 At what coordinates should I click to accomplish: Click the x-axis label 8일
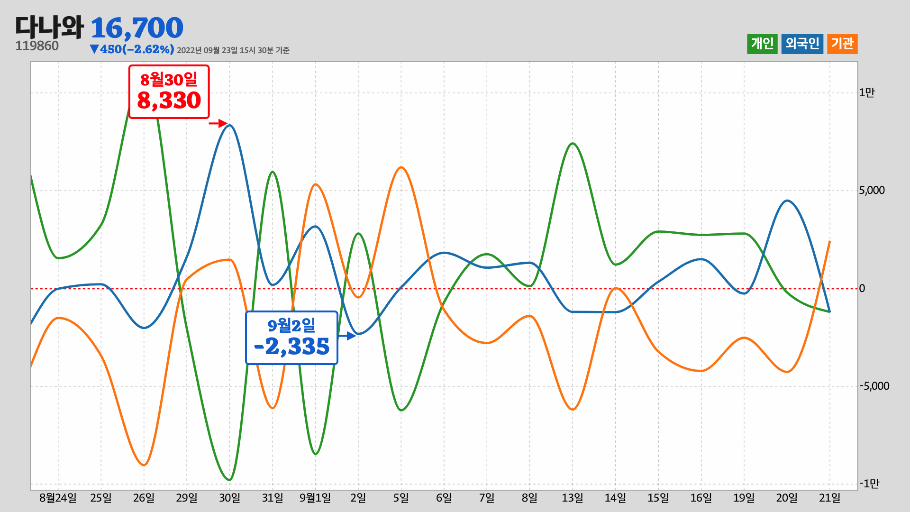tap(529, 498)
